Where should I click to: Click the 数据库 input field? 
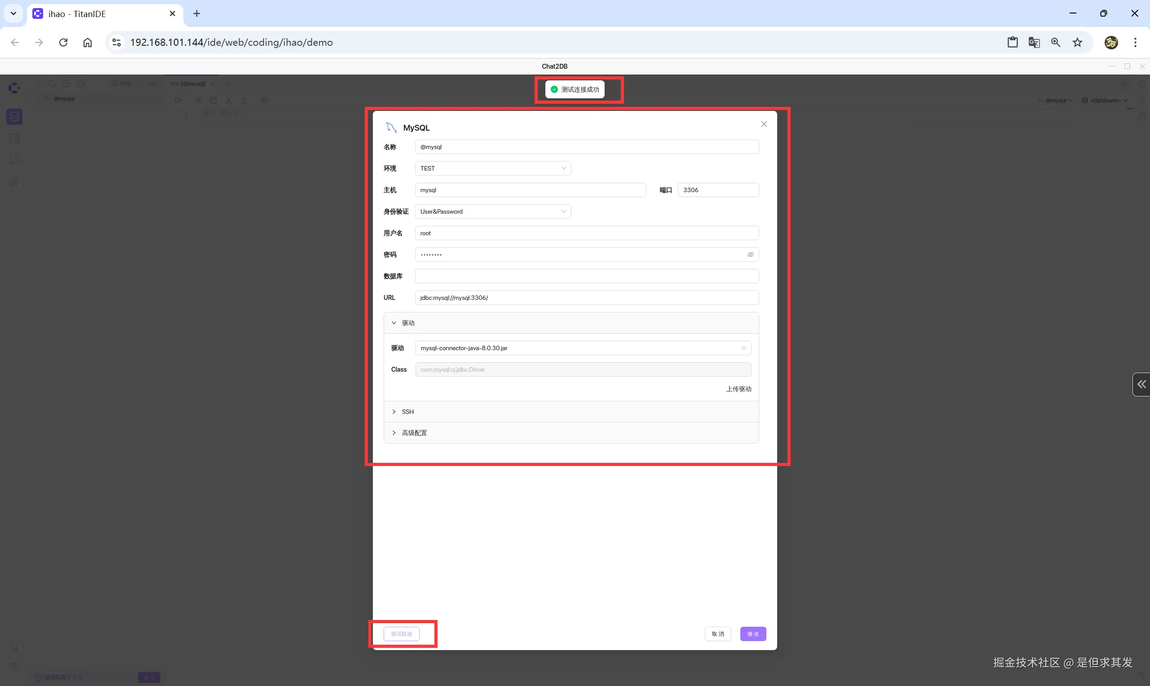tap(586, 277)
